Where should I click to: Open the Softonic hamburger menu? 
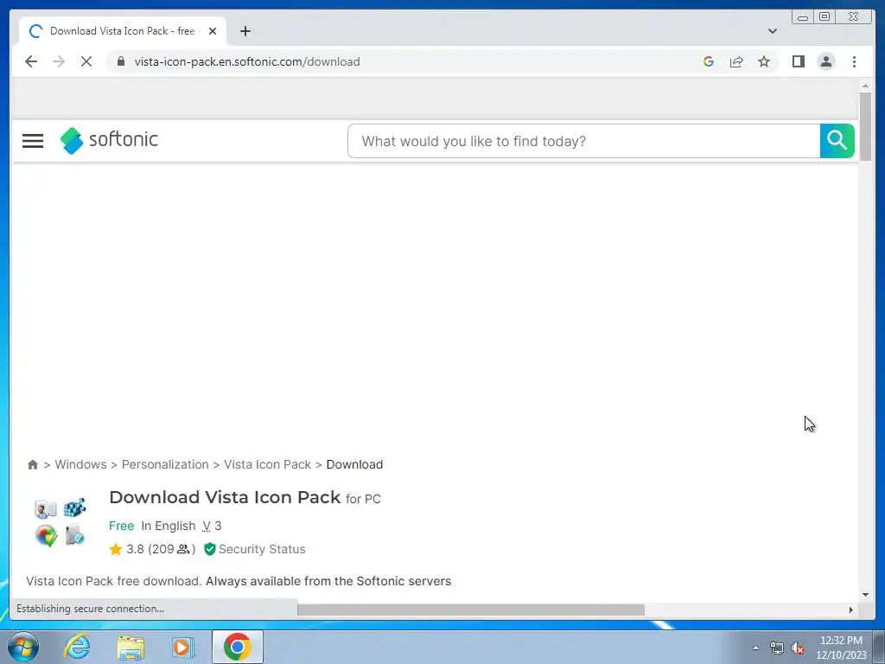coord(33,141)
